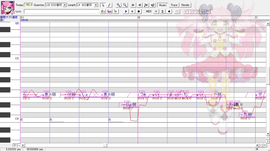Click measure 21 marker on the ruler
This screenshot has width=270, height=151.
click(256, 17)
